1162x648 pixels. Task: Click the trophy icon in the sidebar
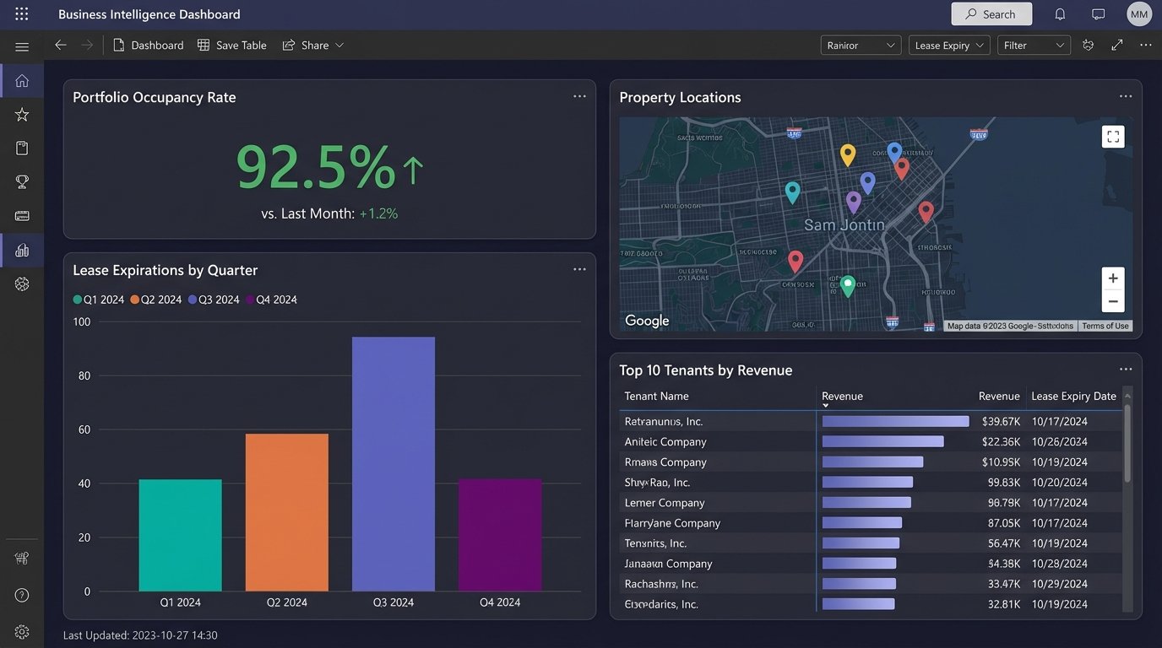pos(22,181)
